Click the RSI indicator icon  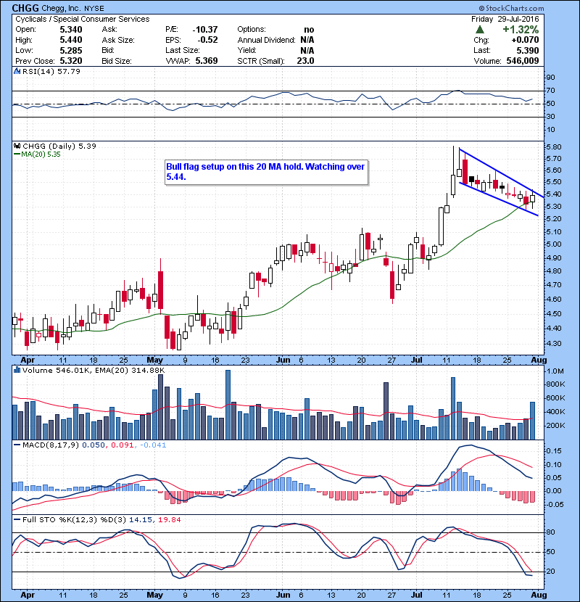coord(17,71)
